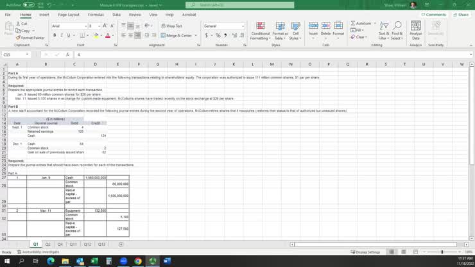Open the Borders dropdown arrow
Image resolution: width=475 pixels, height=267 pixels.
click(88, 35)
